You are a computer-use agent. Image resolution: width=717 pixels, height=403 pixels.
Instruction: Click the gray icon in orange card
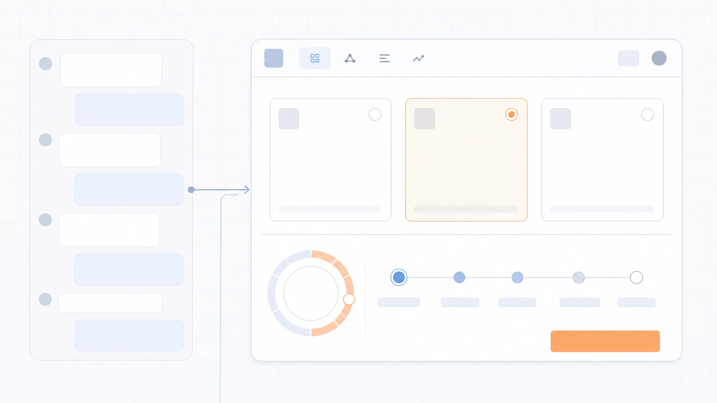pos(425,119)
